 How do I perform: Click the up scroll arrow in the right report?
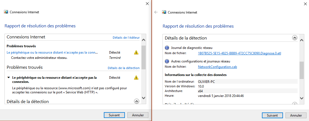click(x=302, y=40)
